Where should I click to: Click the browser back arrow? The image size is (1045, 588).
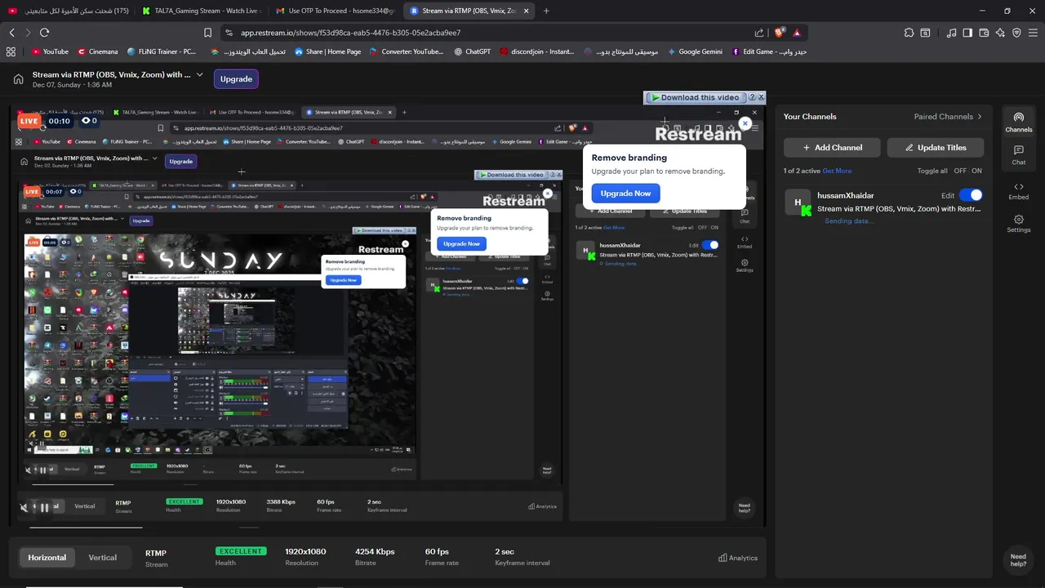[x=11, y=33]
